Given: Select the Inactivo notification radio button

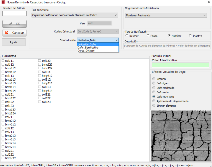Looking at the screenshot, I should [x=190, y=36].
